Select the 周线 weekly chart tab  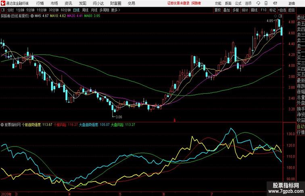(85, 10)
